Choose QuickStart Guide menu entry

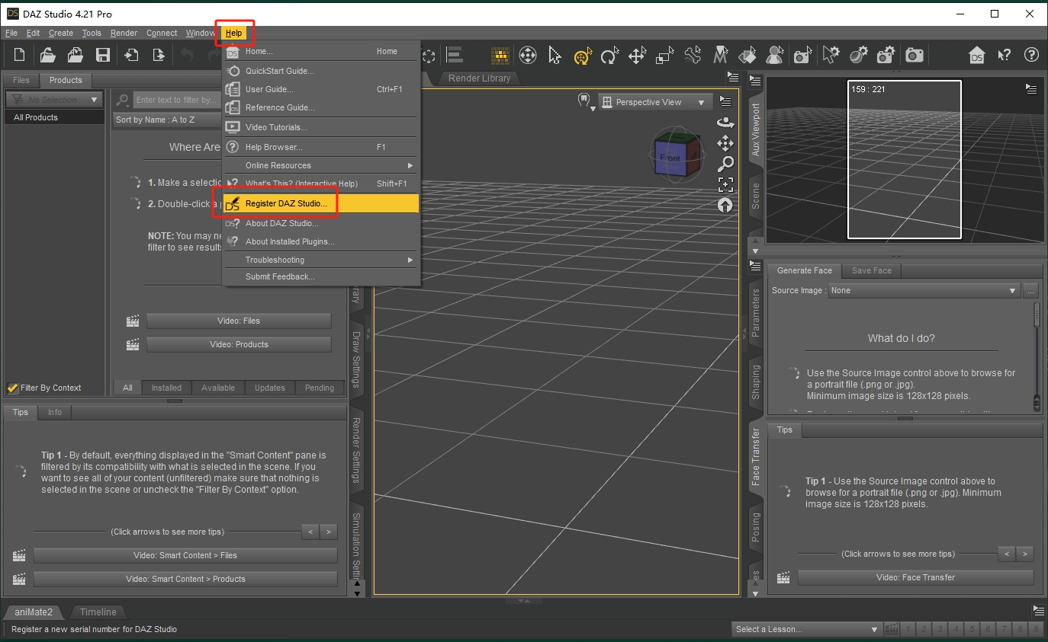(320, 71)
